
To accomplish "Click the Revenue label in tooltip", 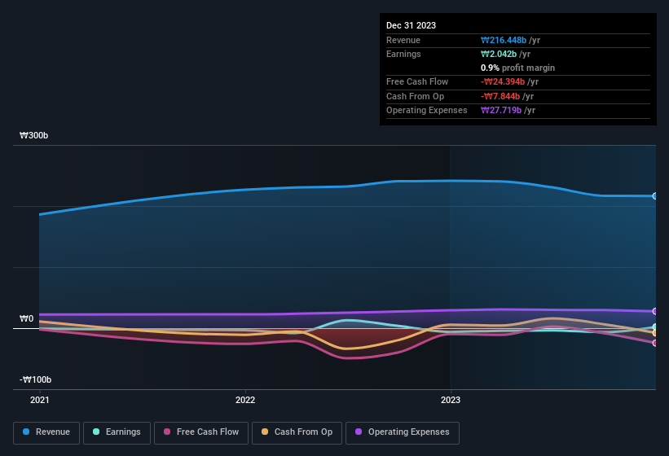I will tap(403, 40).
